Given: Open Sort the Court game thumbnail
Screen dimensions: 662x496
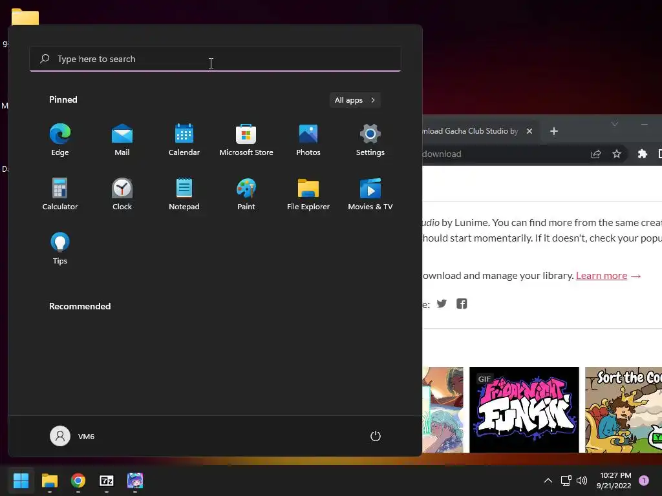Looking at the screenshot, I should click(624, 409).
